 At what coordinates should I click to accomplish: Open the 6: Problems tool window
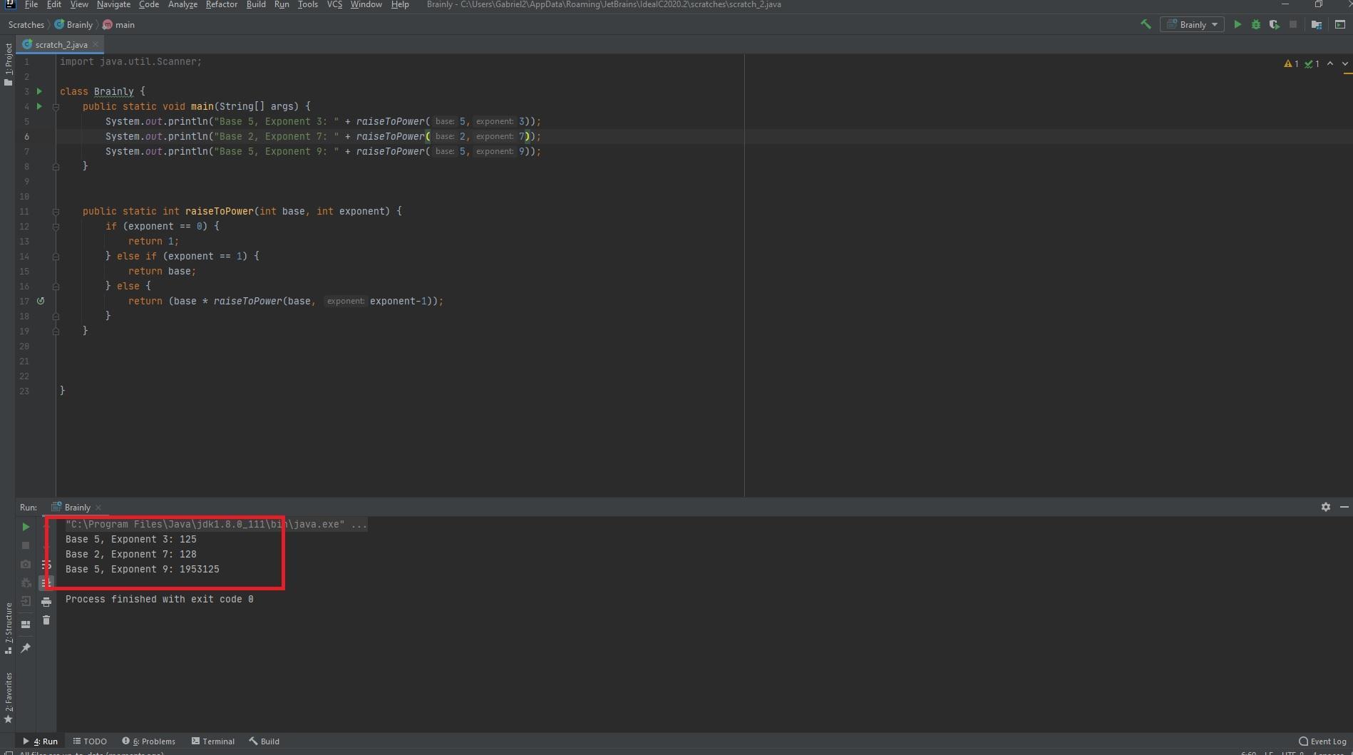coord(148,741)
